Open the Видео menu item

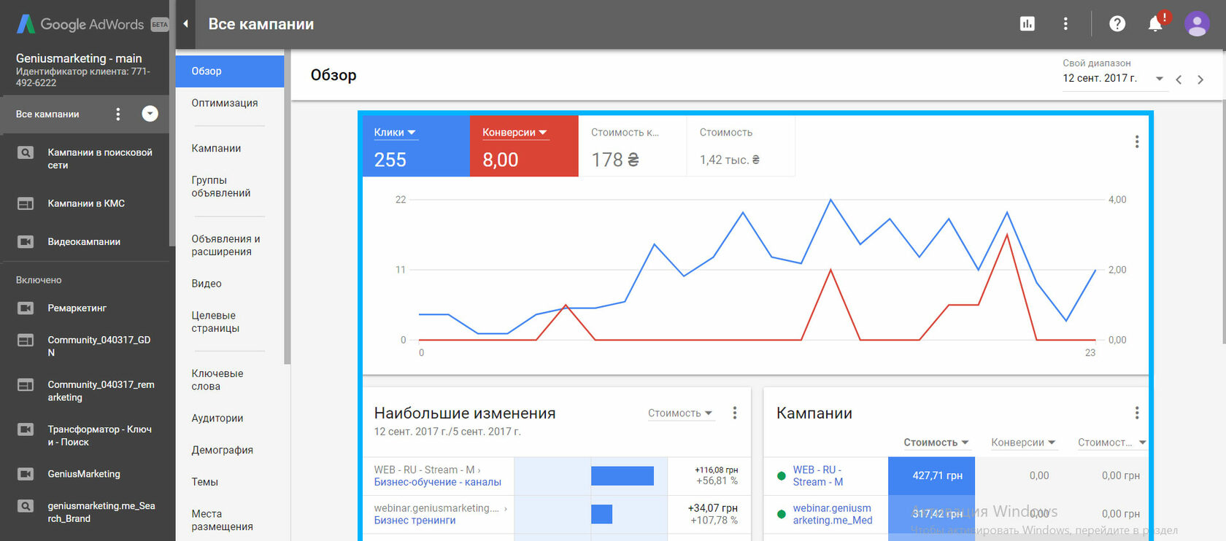click(x=207, y=284)
